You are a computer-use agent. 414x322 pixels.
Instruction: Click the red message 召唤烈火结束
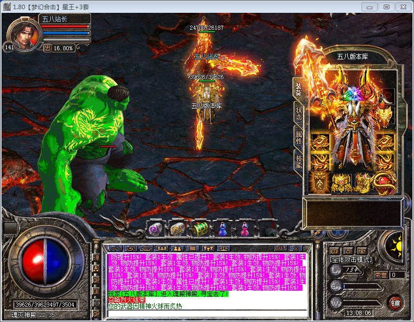point(127,300)
